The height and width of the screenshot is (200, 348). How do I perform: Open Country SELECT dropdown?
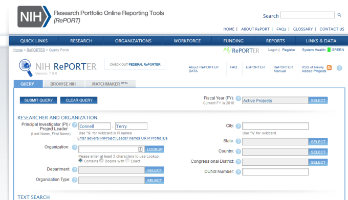[x=318, y=152]
